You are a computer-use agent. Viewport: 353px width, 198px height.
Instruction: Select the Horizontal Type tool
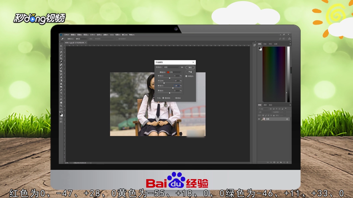[61, 93]
